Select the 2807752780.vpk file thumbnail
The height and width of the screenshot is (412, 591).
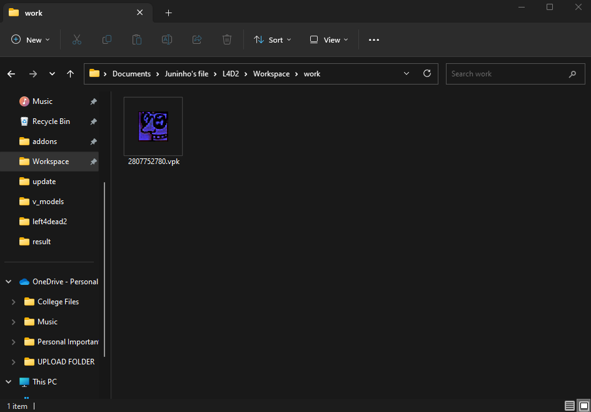[x=153, y=126]
